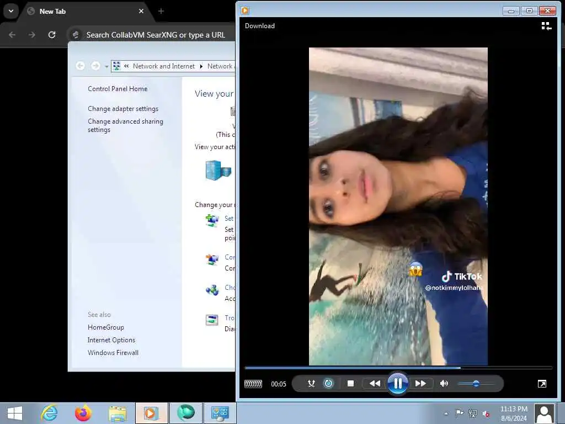Viewport: 565px width, 424px height.
Task: Adjust the Media Player volume slider
Action: (476, 384)
